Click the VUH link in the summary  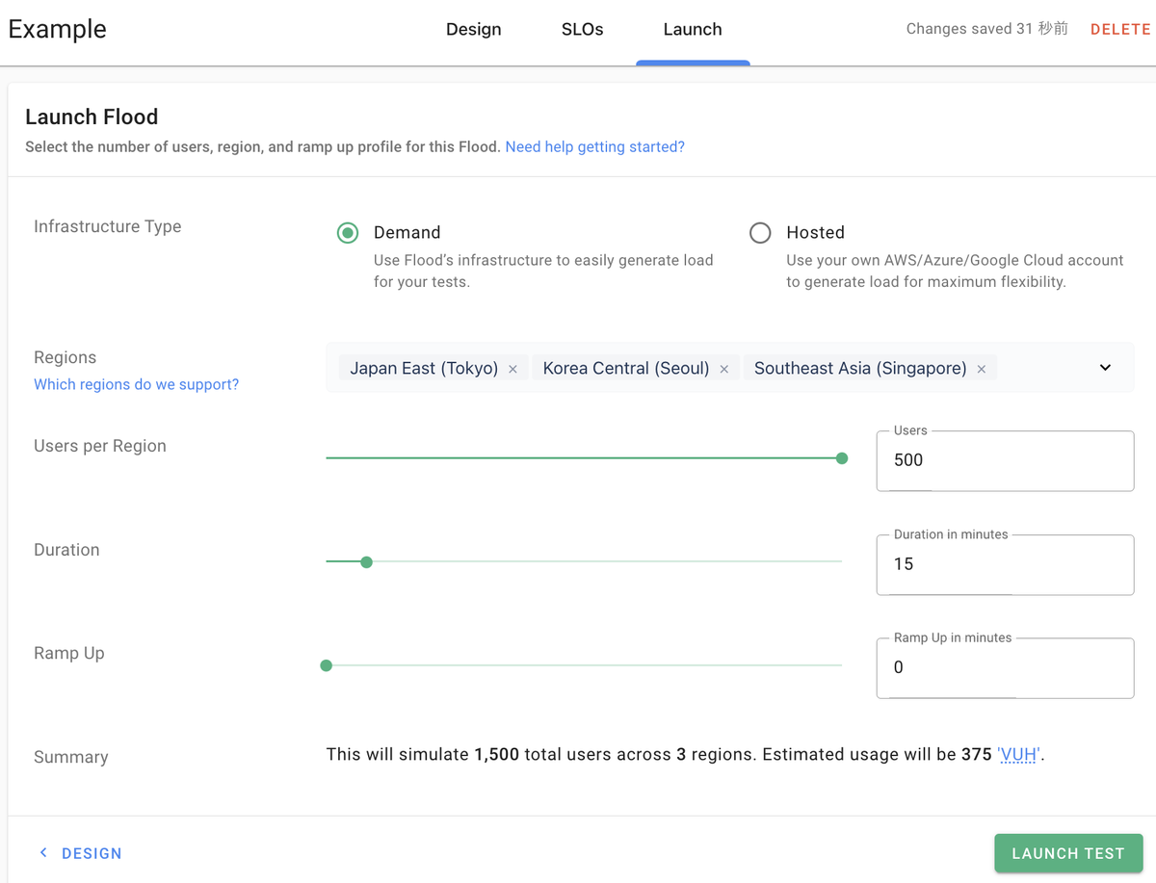coord(1018,755)
